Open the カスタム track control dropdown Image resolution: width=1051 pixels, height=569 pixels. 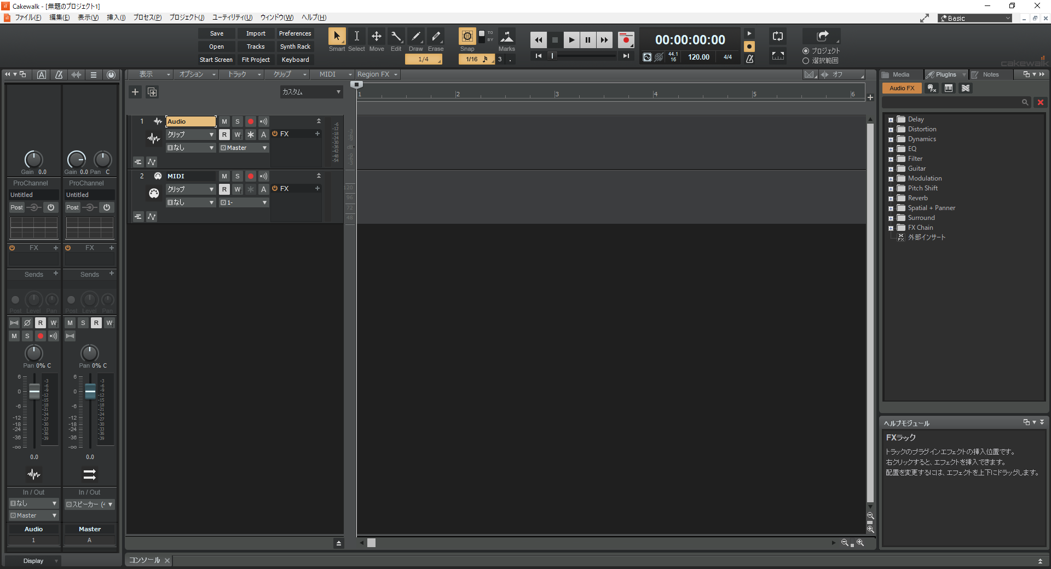coord(311,92)
